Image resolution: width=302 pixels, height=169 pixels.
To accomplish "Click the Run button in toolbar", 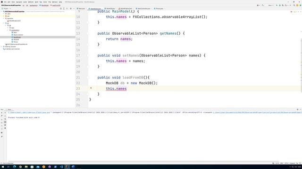I will (277, 5).
